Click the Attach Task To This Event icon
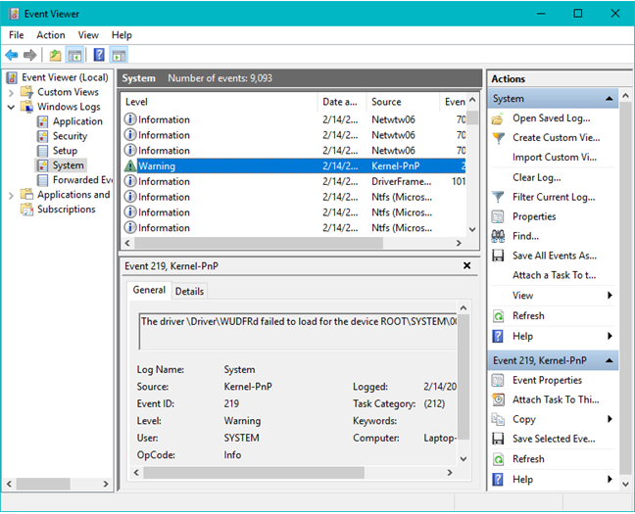 (x=499, y=399)
